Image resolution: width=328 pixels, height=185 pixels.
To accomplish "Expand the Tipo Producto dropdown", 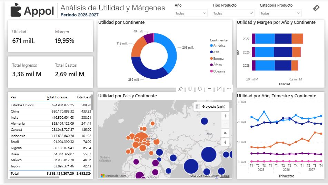I will point(233,13).
